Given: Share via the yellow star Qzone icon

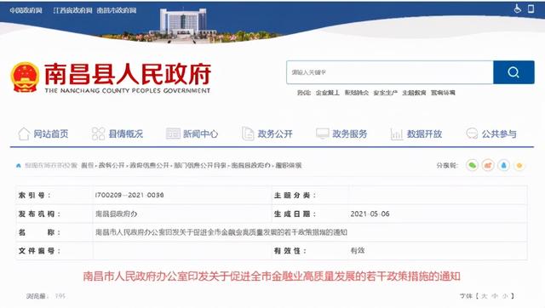Looking at the screenshot, I should click(x=519, y=166).
